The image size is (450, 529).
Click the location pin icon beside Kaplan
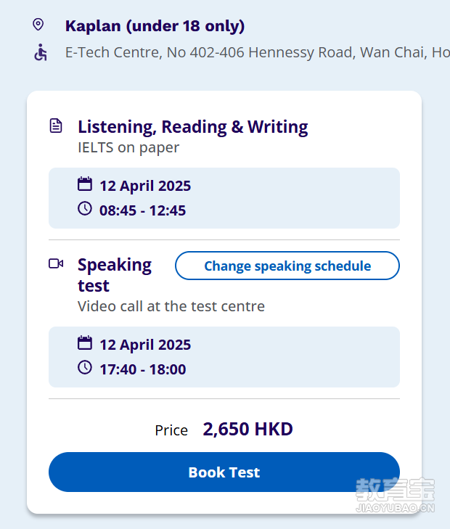(x=38, y=25)
